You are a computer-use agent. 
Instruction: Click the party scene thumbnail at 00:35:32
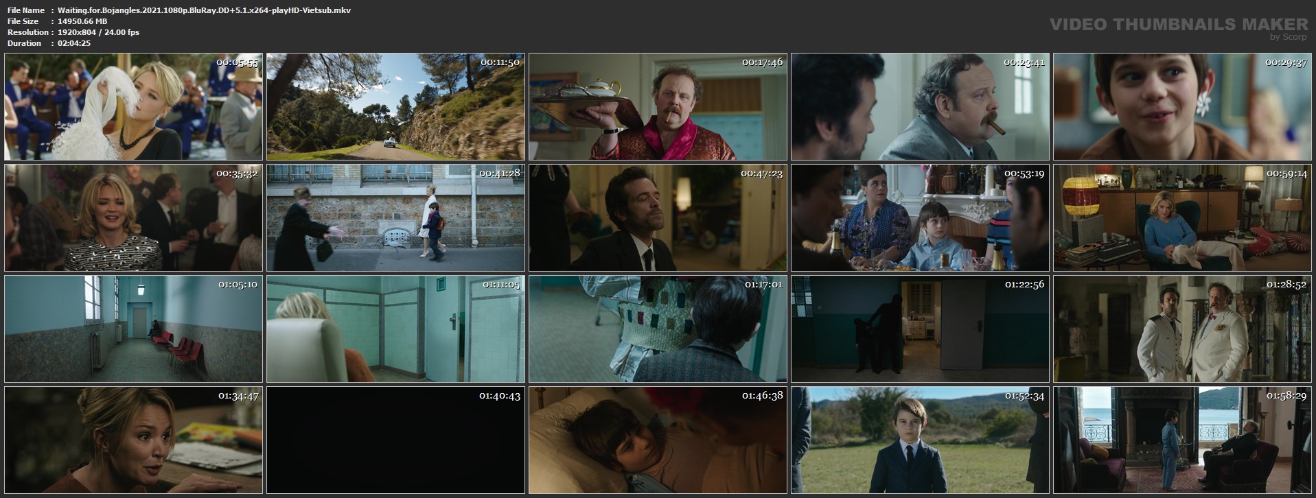click(x=133, y=217)
